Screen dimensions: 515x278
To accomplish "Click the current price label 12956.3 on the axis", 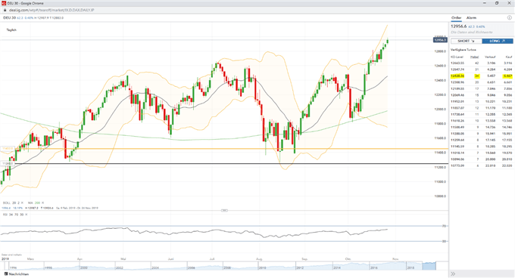I will pos(440,40).
